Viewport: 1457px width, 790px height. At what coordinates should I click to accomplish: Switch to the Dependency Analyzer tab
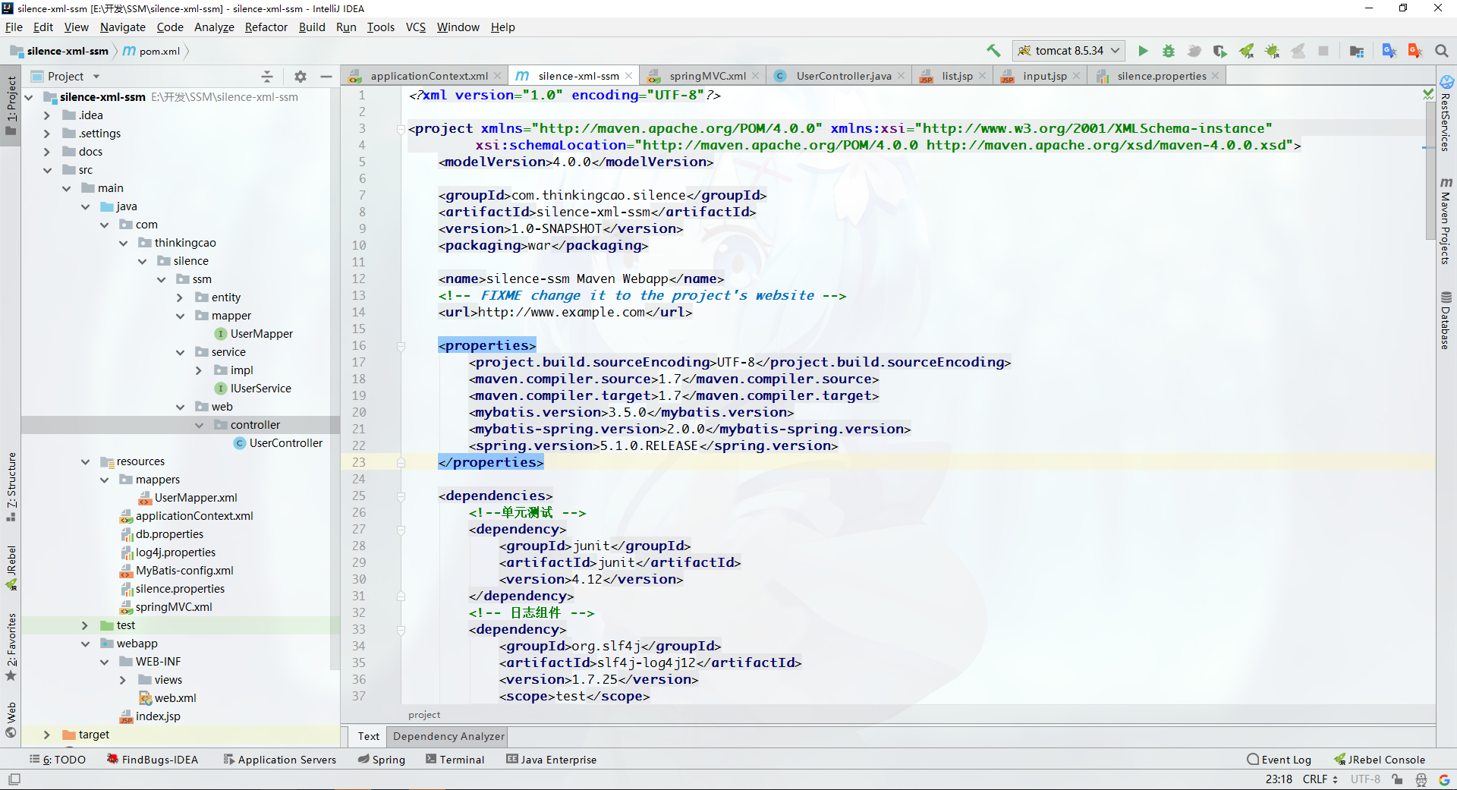pyautogui.click(x=448, y=736)
